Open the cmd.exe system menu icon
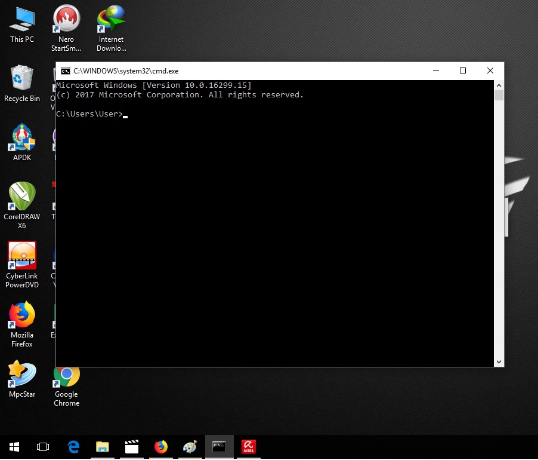 click(65, 70)
